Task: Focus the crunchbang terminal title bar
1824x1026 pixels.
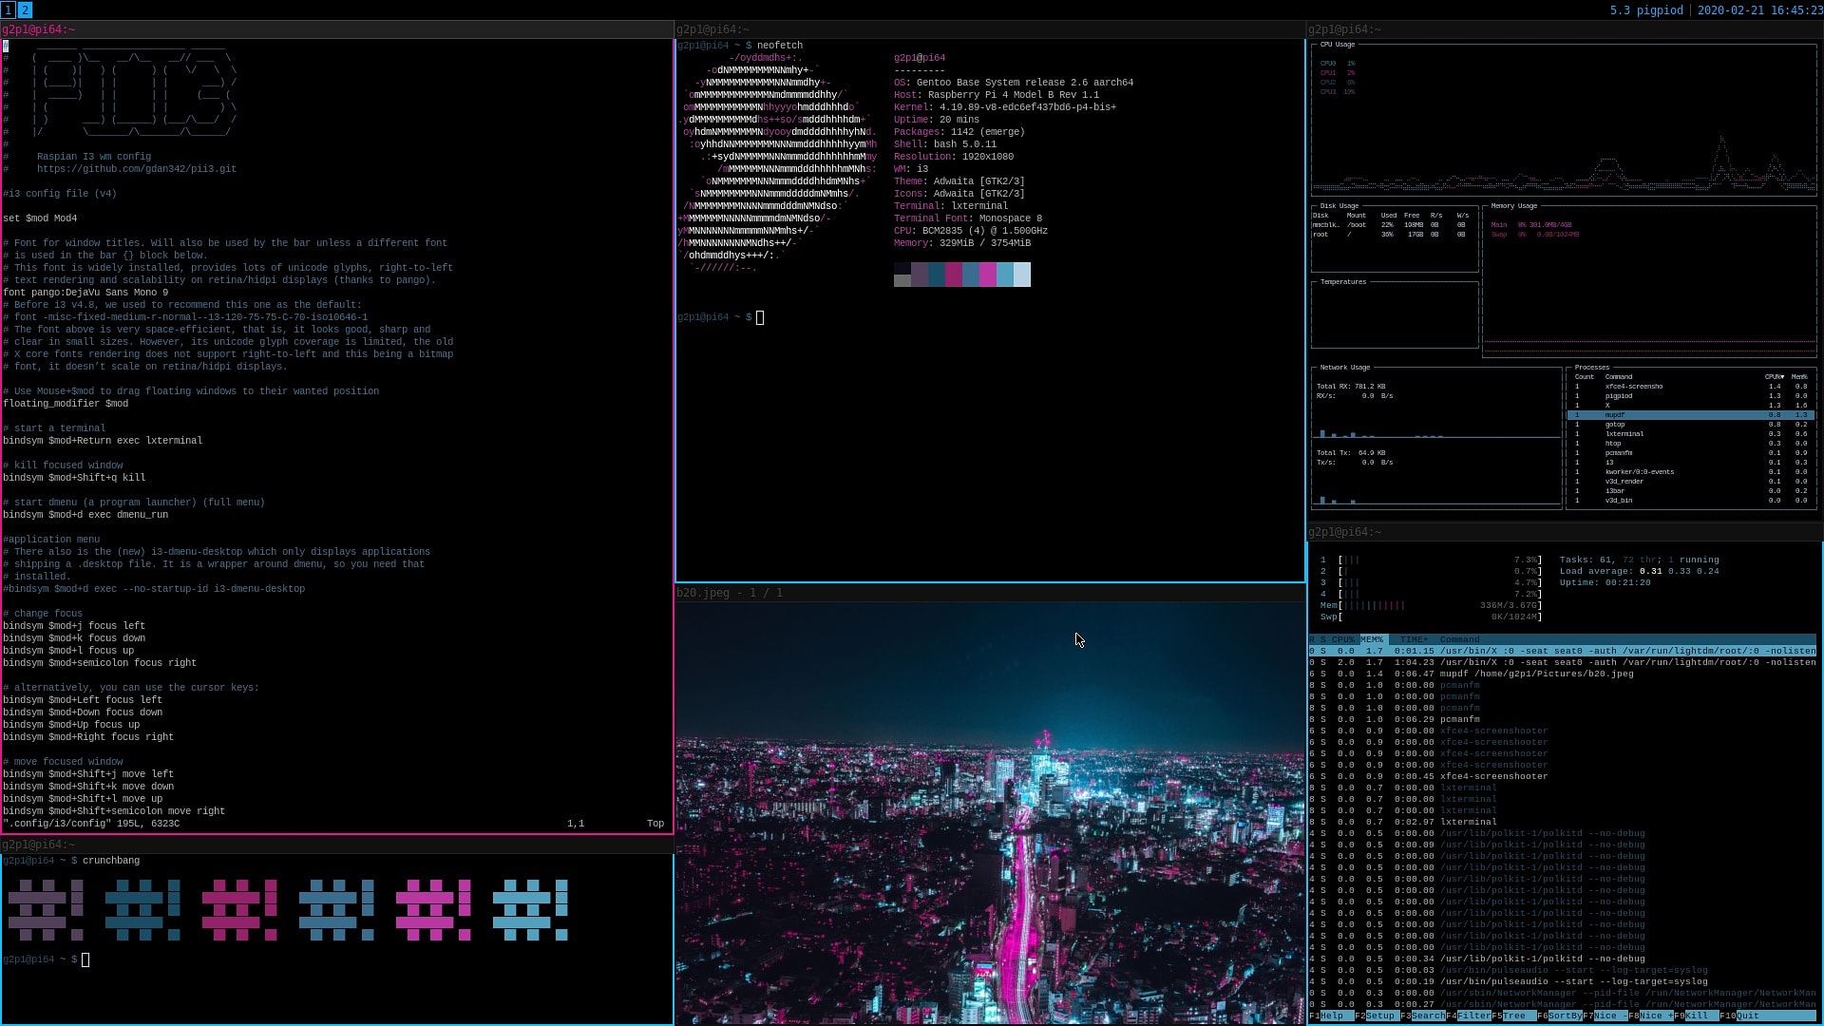Action: (x=337, y=845)
